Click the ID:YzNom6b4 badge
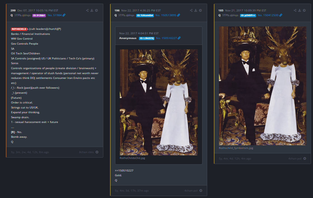Viewport: 313px width, 198px height. [145, 15]
